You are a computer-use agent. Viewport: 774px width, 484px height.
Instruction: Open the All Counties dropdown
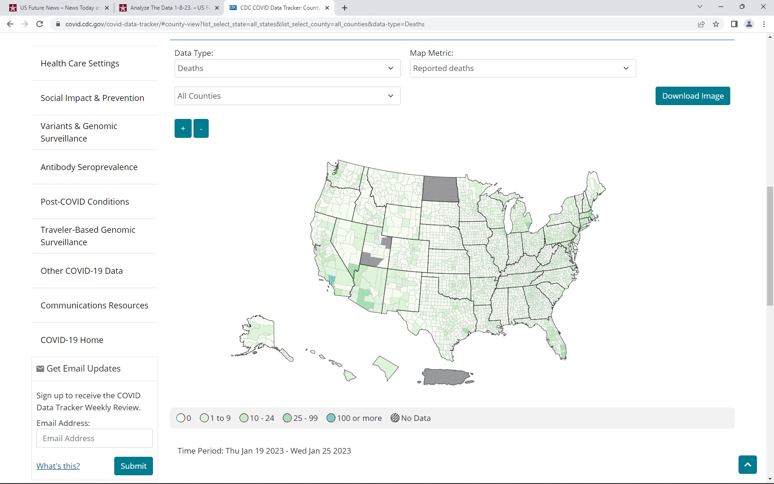(x=287, y=96)
